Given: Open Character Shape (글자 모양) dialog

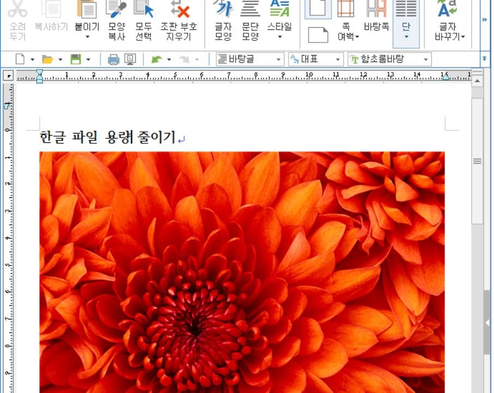Looking at the screenshot, I should [223, 21].
